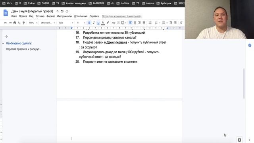254x143 pixels.
Task: Align text right
Action: pyautogui.click(x=139, y=23)
